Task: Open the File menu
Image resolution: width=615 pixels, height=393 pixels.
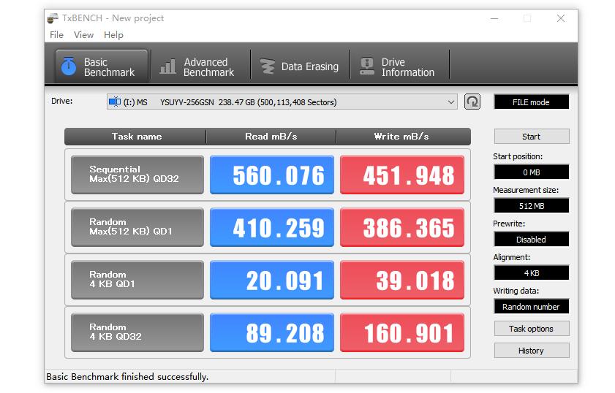Action: (56, 35)
